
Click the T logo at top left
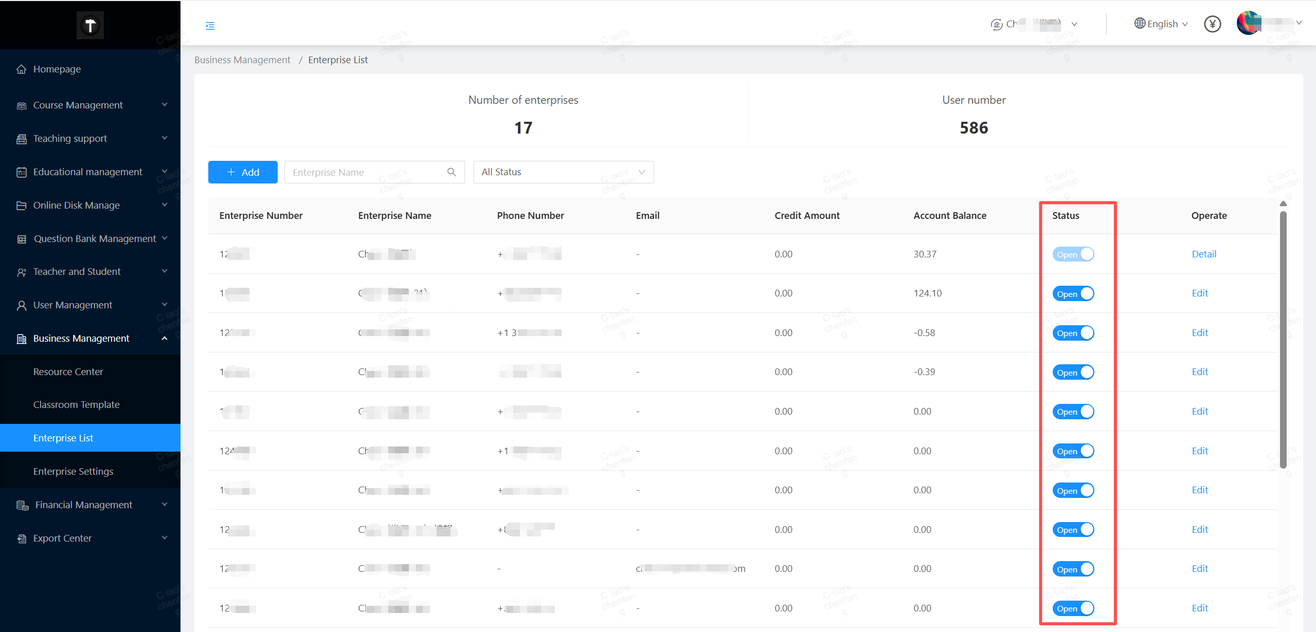90,25
